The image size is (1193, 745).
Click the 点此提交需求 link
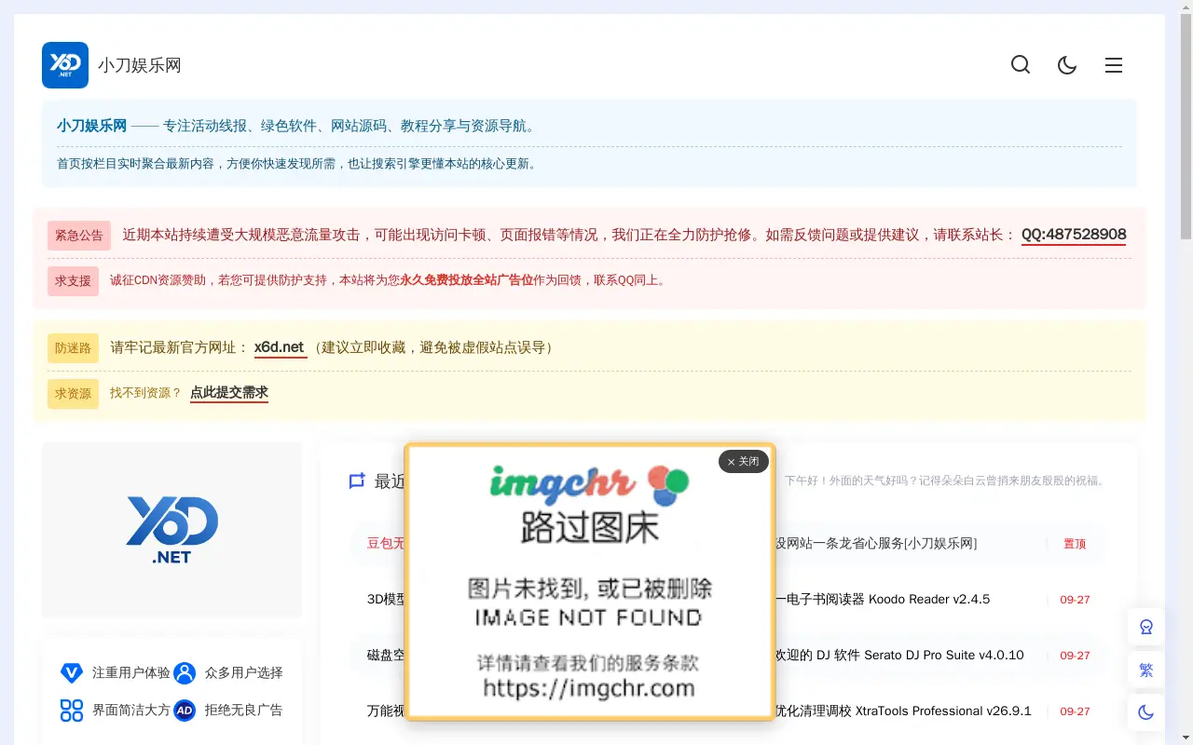(x=229, y=393)
